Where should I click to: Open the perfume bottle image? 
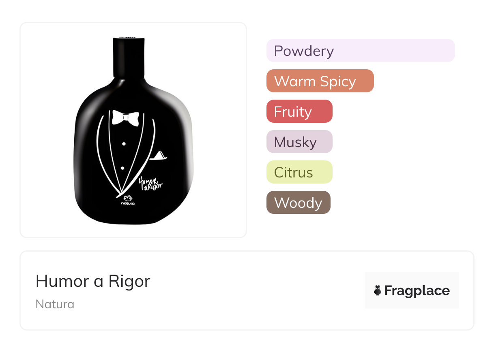[133, 130]
